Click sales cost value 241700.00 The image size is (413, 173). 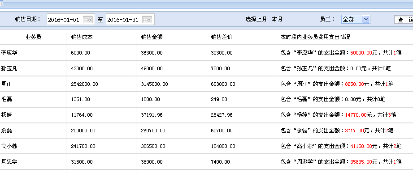point(83,147)
